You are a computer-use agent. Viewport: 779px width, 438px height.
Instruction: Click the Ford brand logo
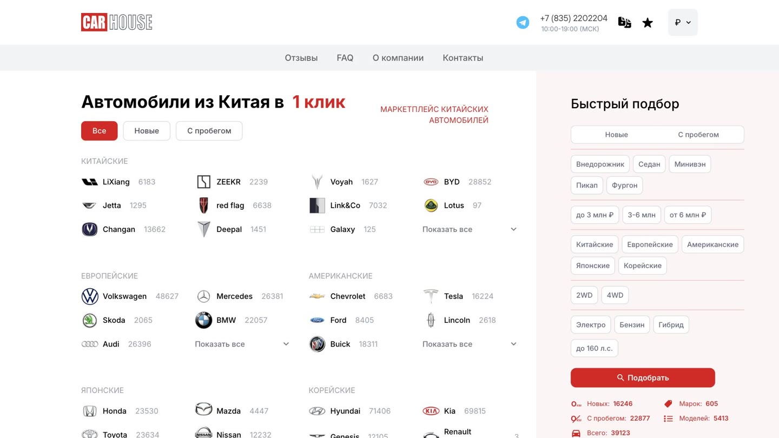(x=317, y=320)
